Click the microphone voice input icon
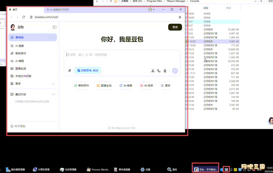The width and height of the screenshot is (273, 173). (165, 71)
